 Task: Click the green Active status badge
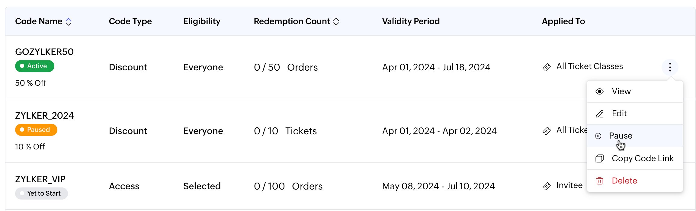(x=35, y=66)
